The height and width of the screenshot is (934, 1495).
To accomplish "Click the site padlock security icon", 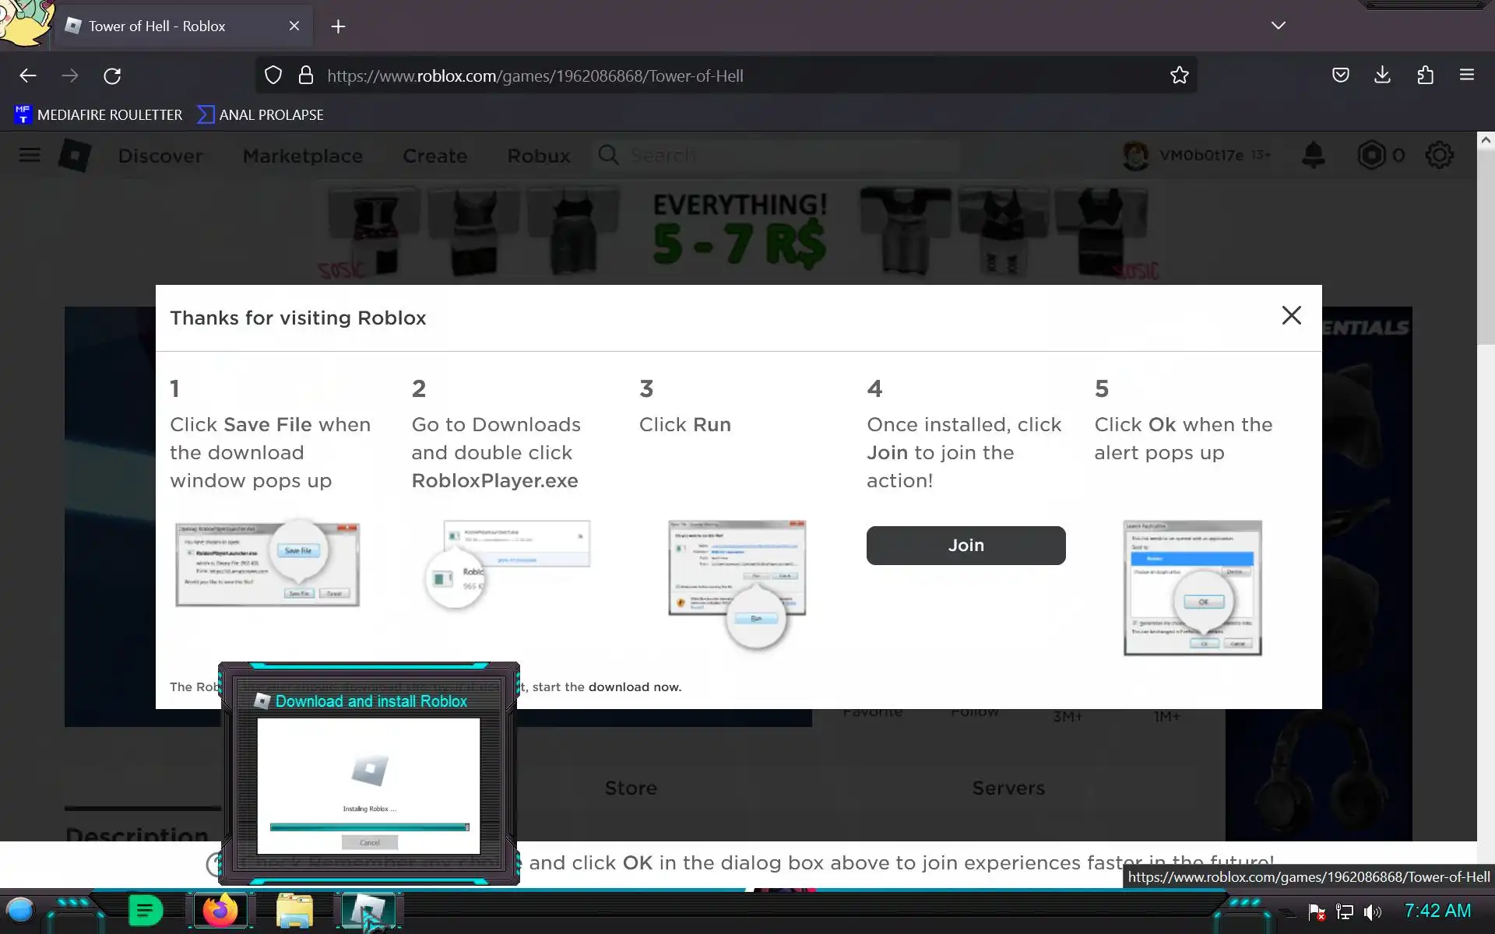I will [306, 75].
